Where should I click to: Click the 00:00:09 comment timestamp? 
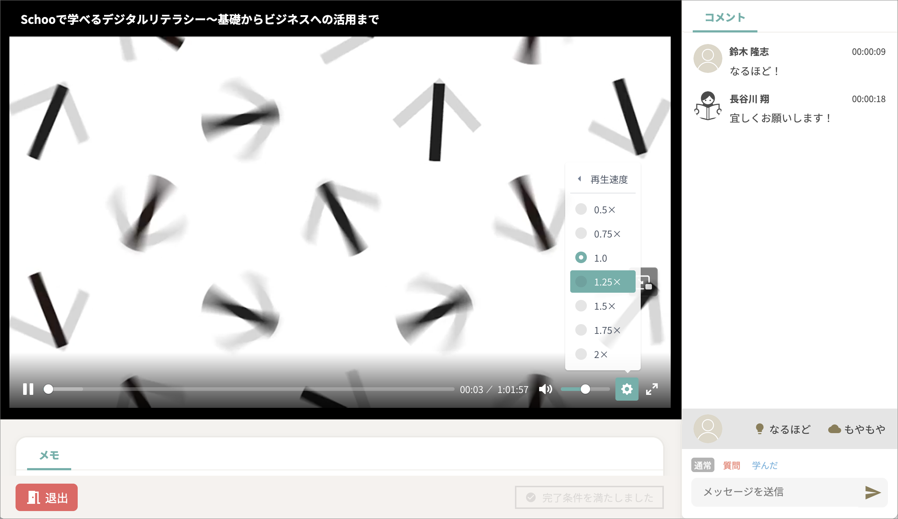pyautogui.click(x=869, y=52)
